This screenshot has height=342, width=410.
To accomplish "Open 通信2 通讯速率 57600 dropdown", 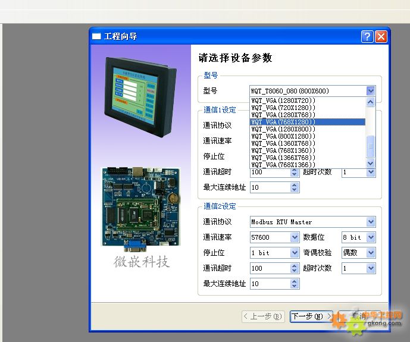I will (295, 237).
